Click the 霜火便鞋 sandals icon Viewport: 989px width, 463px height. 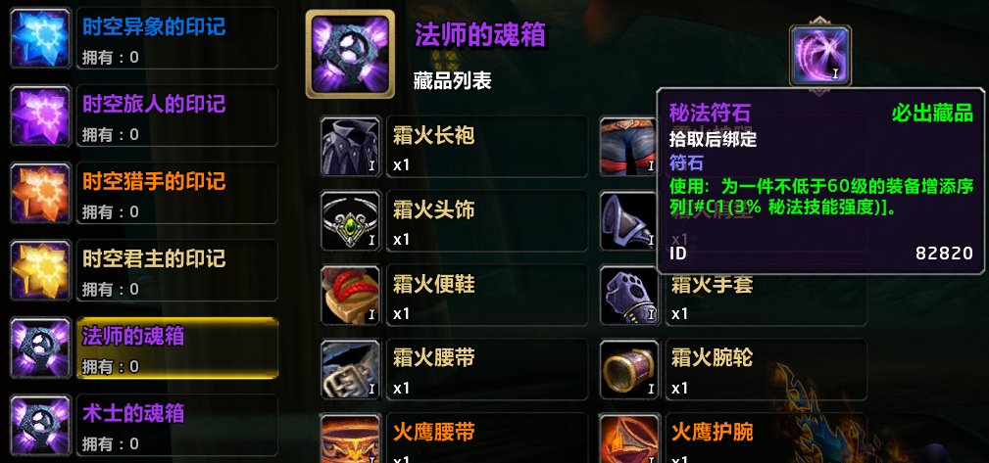click(x=351, y=295)
